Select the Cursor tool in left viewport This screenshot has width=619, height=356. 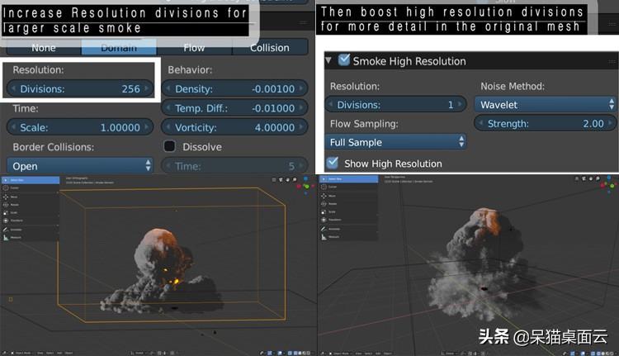click(30, 188)
